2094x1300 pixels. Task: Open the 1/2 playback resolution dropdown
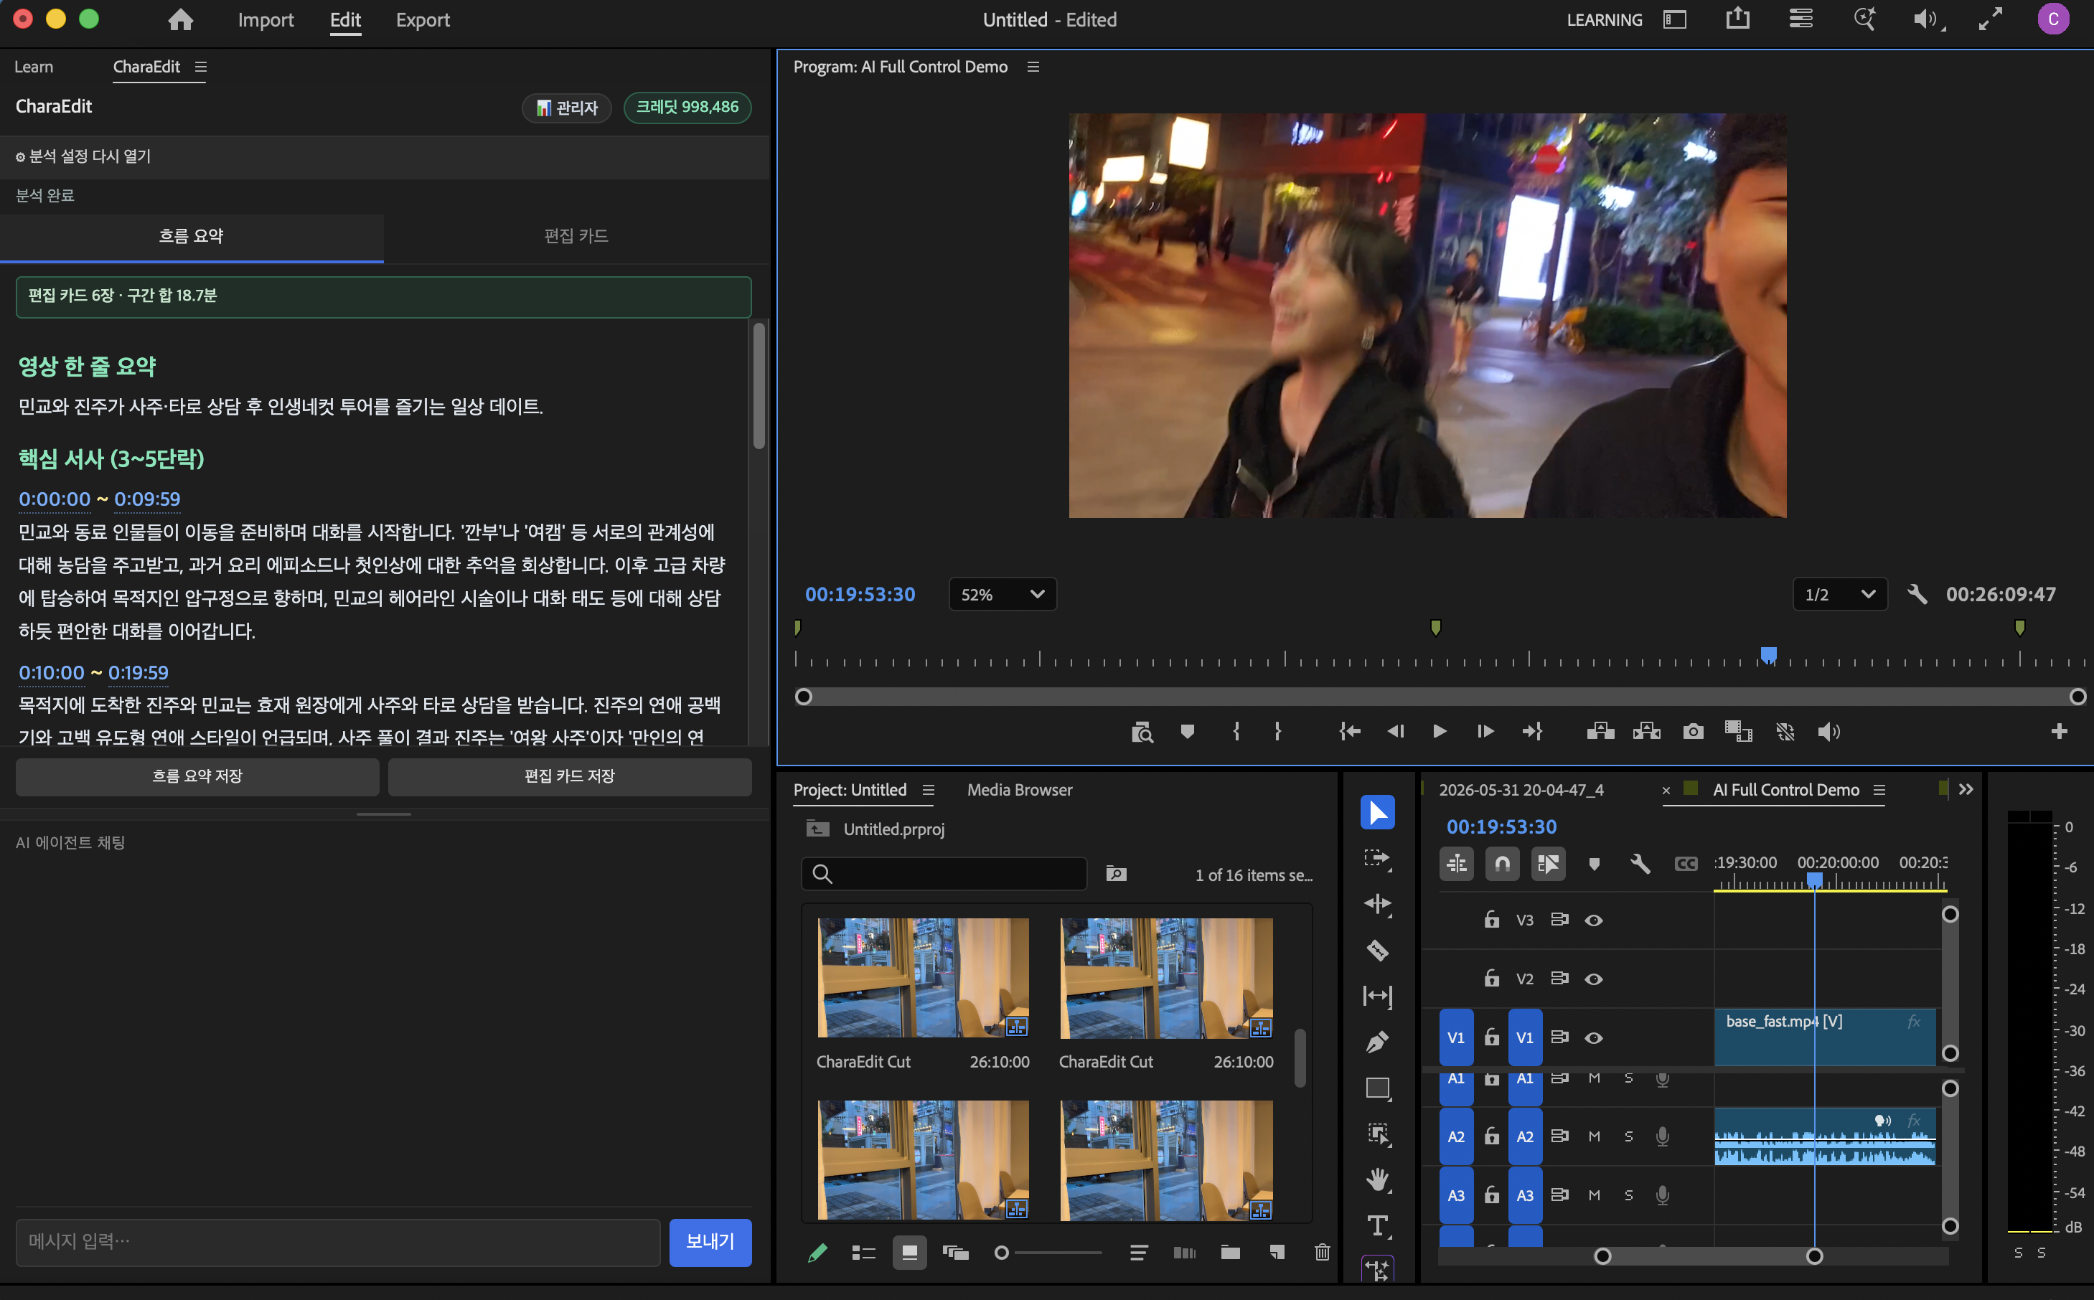tap(1839, 594)
